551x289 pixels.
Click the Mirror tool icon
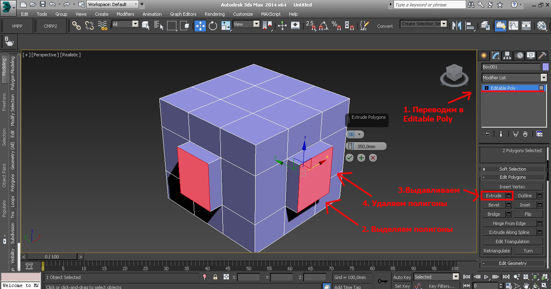457,25
